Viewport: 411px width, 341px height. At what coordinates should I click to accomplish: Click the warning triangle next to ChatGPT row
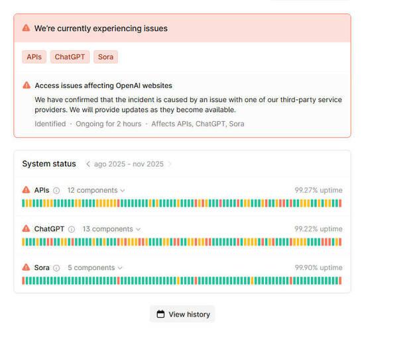26,229
